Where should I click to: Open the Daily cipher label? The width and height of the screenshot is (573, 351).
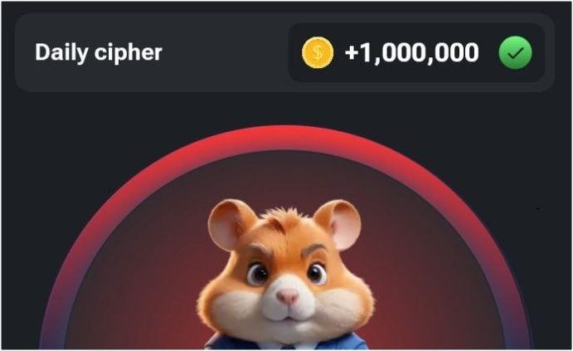pyautogui.click(x=99, y=52)
